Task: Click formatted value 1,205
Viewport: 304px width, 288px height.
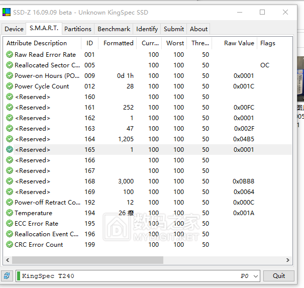Action: coord(126,139)
